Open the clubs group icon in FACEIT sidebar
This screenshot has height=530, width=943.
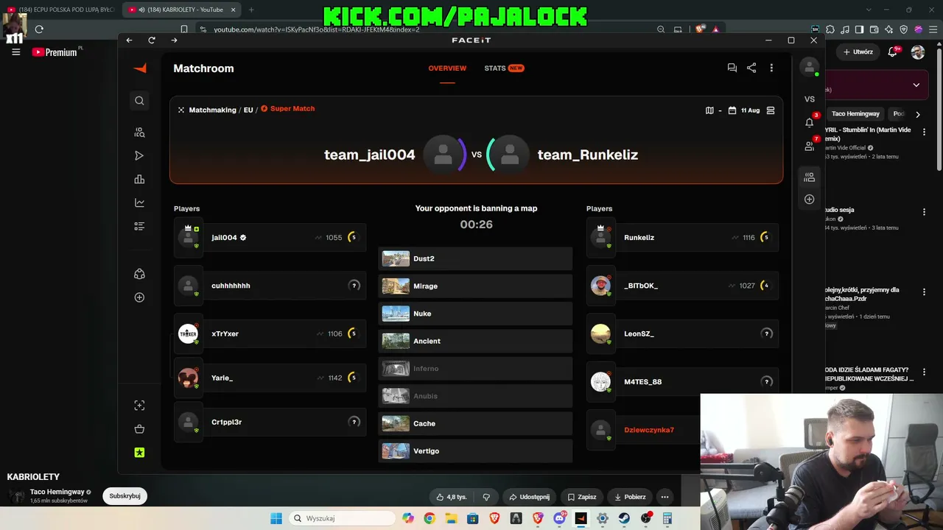(x=139, y=274)
